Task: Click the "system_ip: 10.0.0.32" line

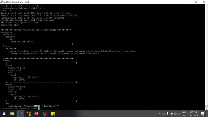Action: [x=26, y=97]
